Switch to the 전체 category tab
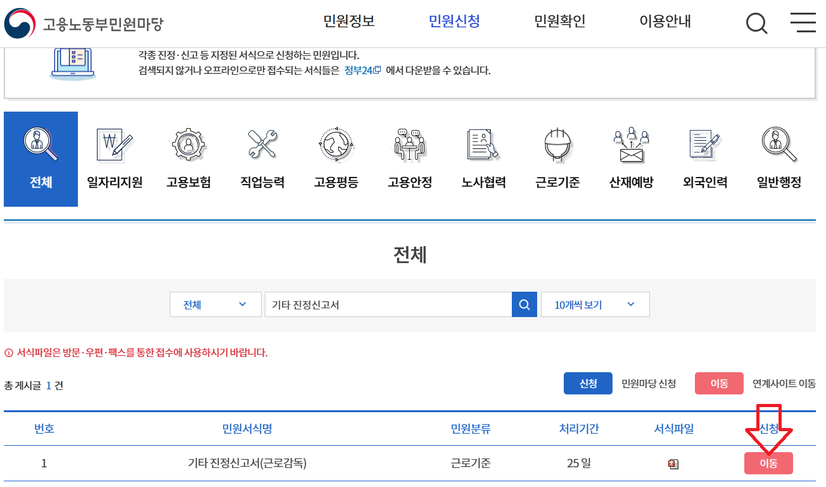Viewport: 826px width, 487px height. [41, 155]
